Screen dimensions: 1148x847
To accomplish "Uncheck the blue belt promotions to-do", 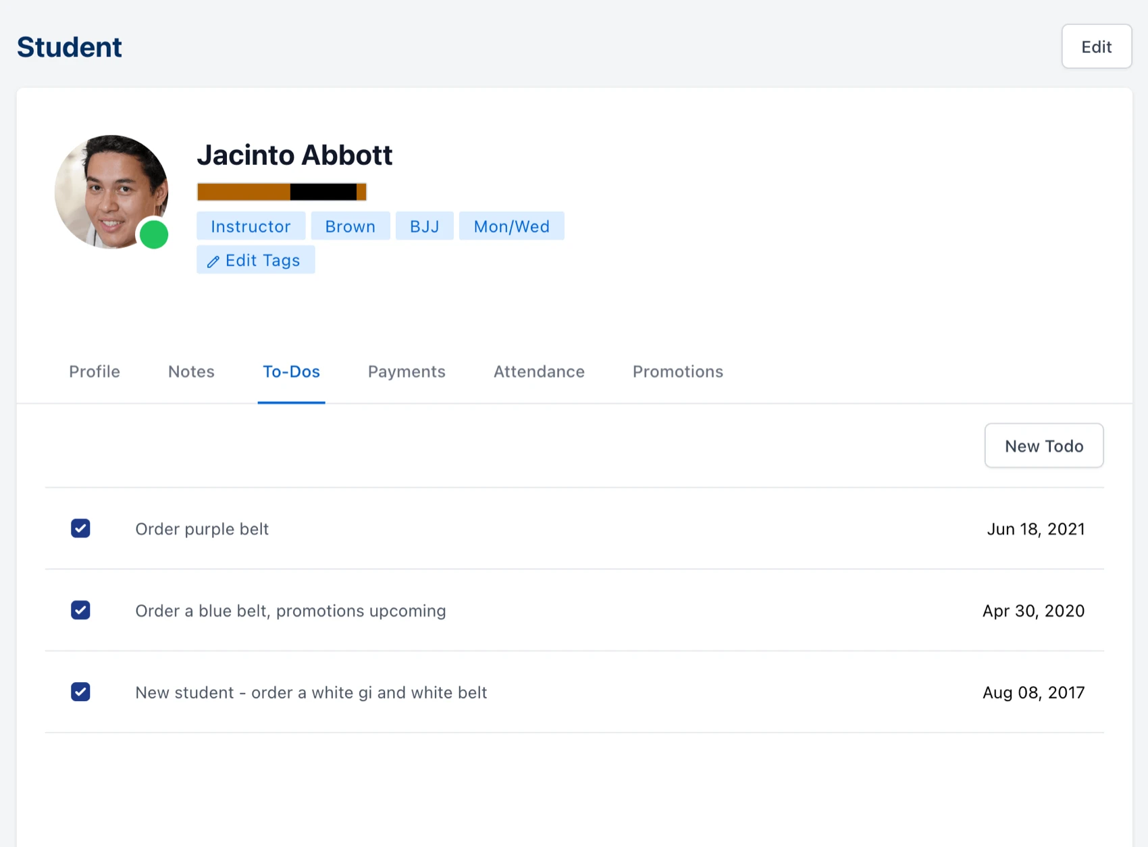I will click(80, 610).
